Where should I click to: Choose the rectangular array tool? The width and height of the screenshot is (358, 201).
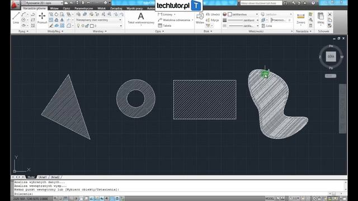(62, 26)
